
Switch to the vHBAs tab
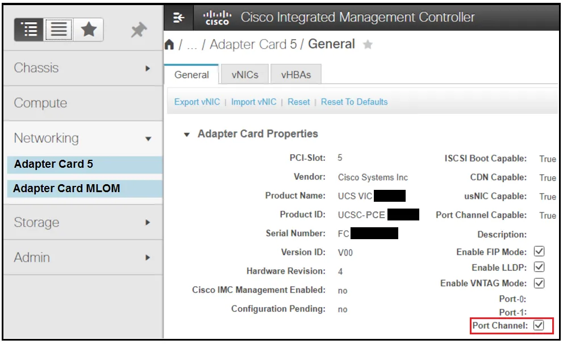296,75
